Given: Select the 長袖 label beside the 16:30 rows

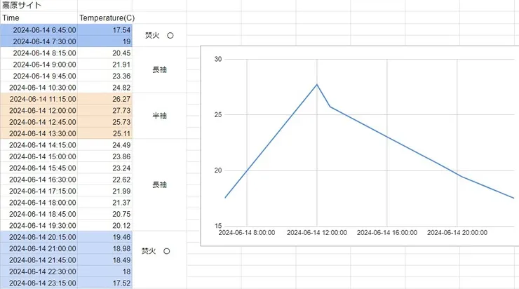Looking at the screenshot, I should click(159, 185).
